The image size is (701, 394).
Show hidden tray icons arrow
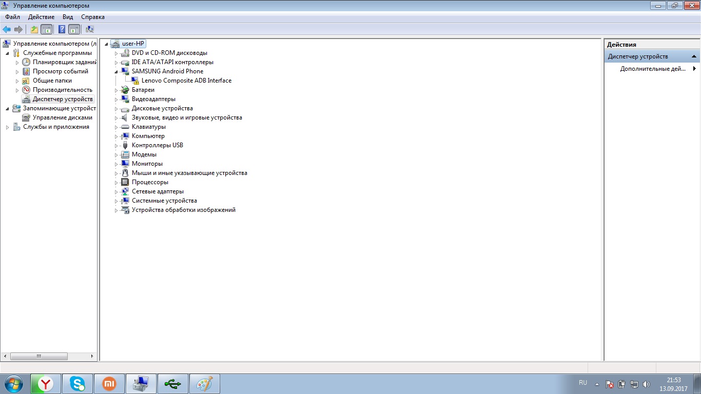click(x=597, y=384)
